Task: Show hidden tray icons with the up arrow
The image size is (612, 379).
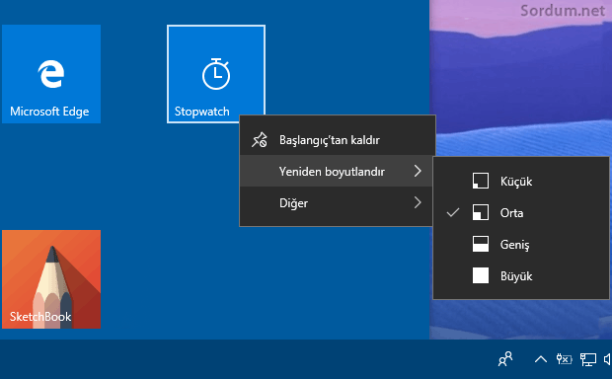Action: pos(541,359)
